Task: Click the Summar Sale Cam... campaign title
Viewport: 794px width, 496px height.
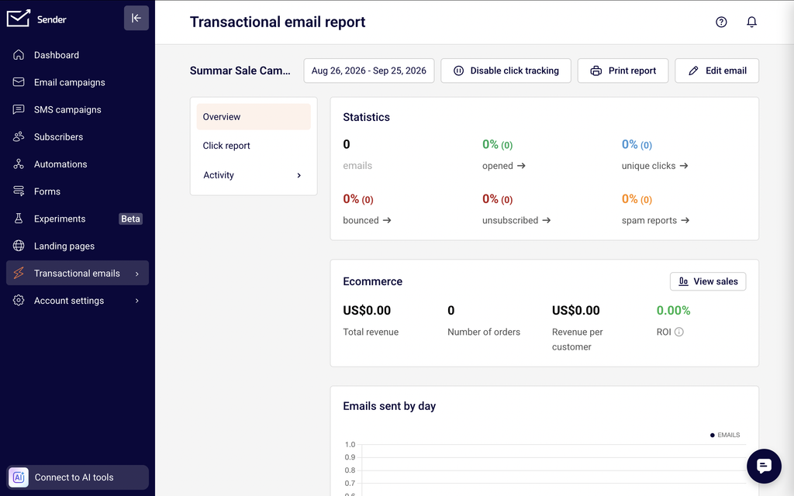Action: [x=240, y=71]
